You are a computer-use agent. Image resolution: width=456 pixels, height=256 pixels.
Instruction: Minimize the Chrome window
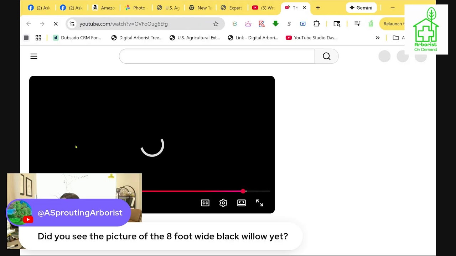pos(393,7)
